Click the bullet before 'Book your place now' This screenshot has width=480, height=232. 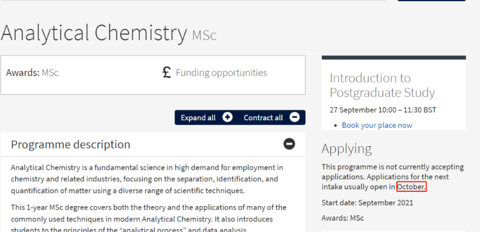(x=336, y=125)
